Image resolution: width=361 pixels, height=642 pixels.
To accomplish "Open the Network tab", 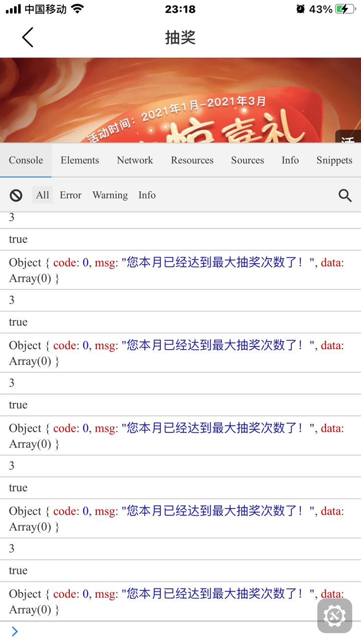I will point(135,160).
